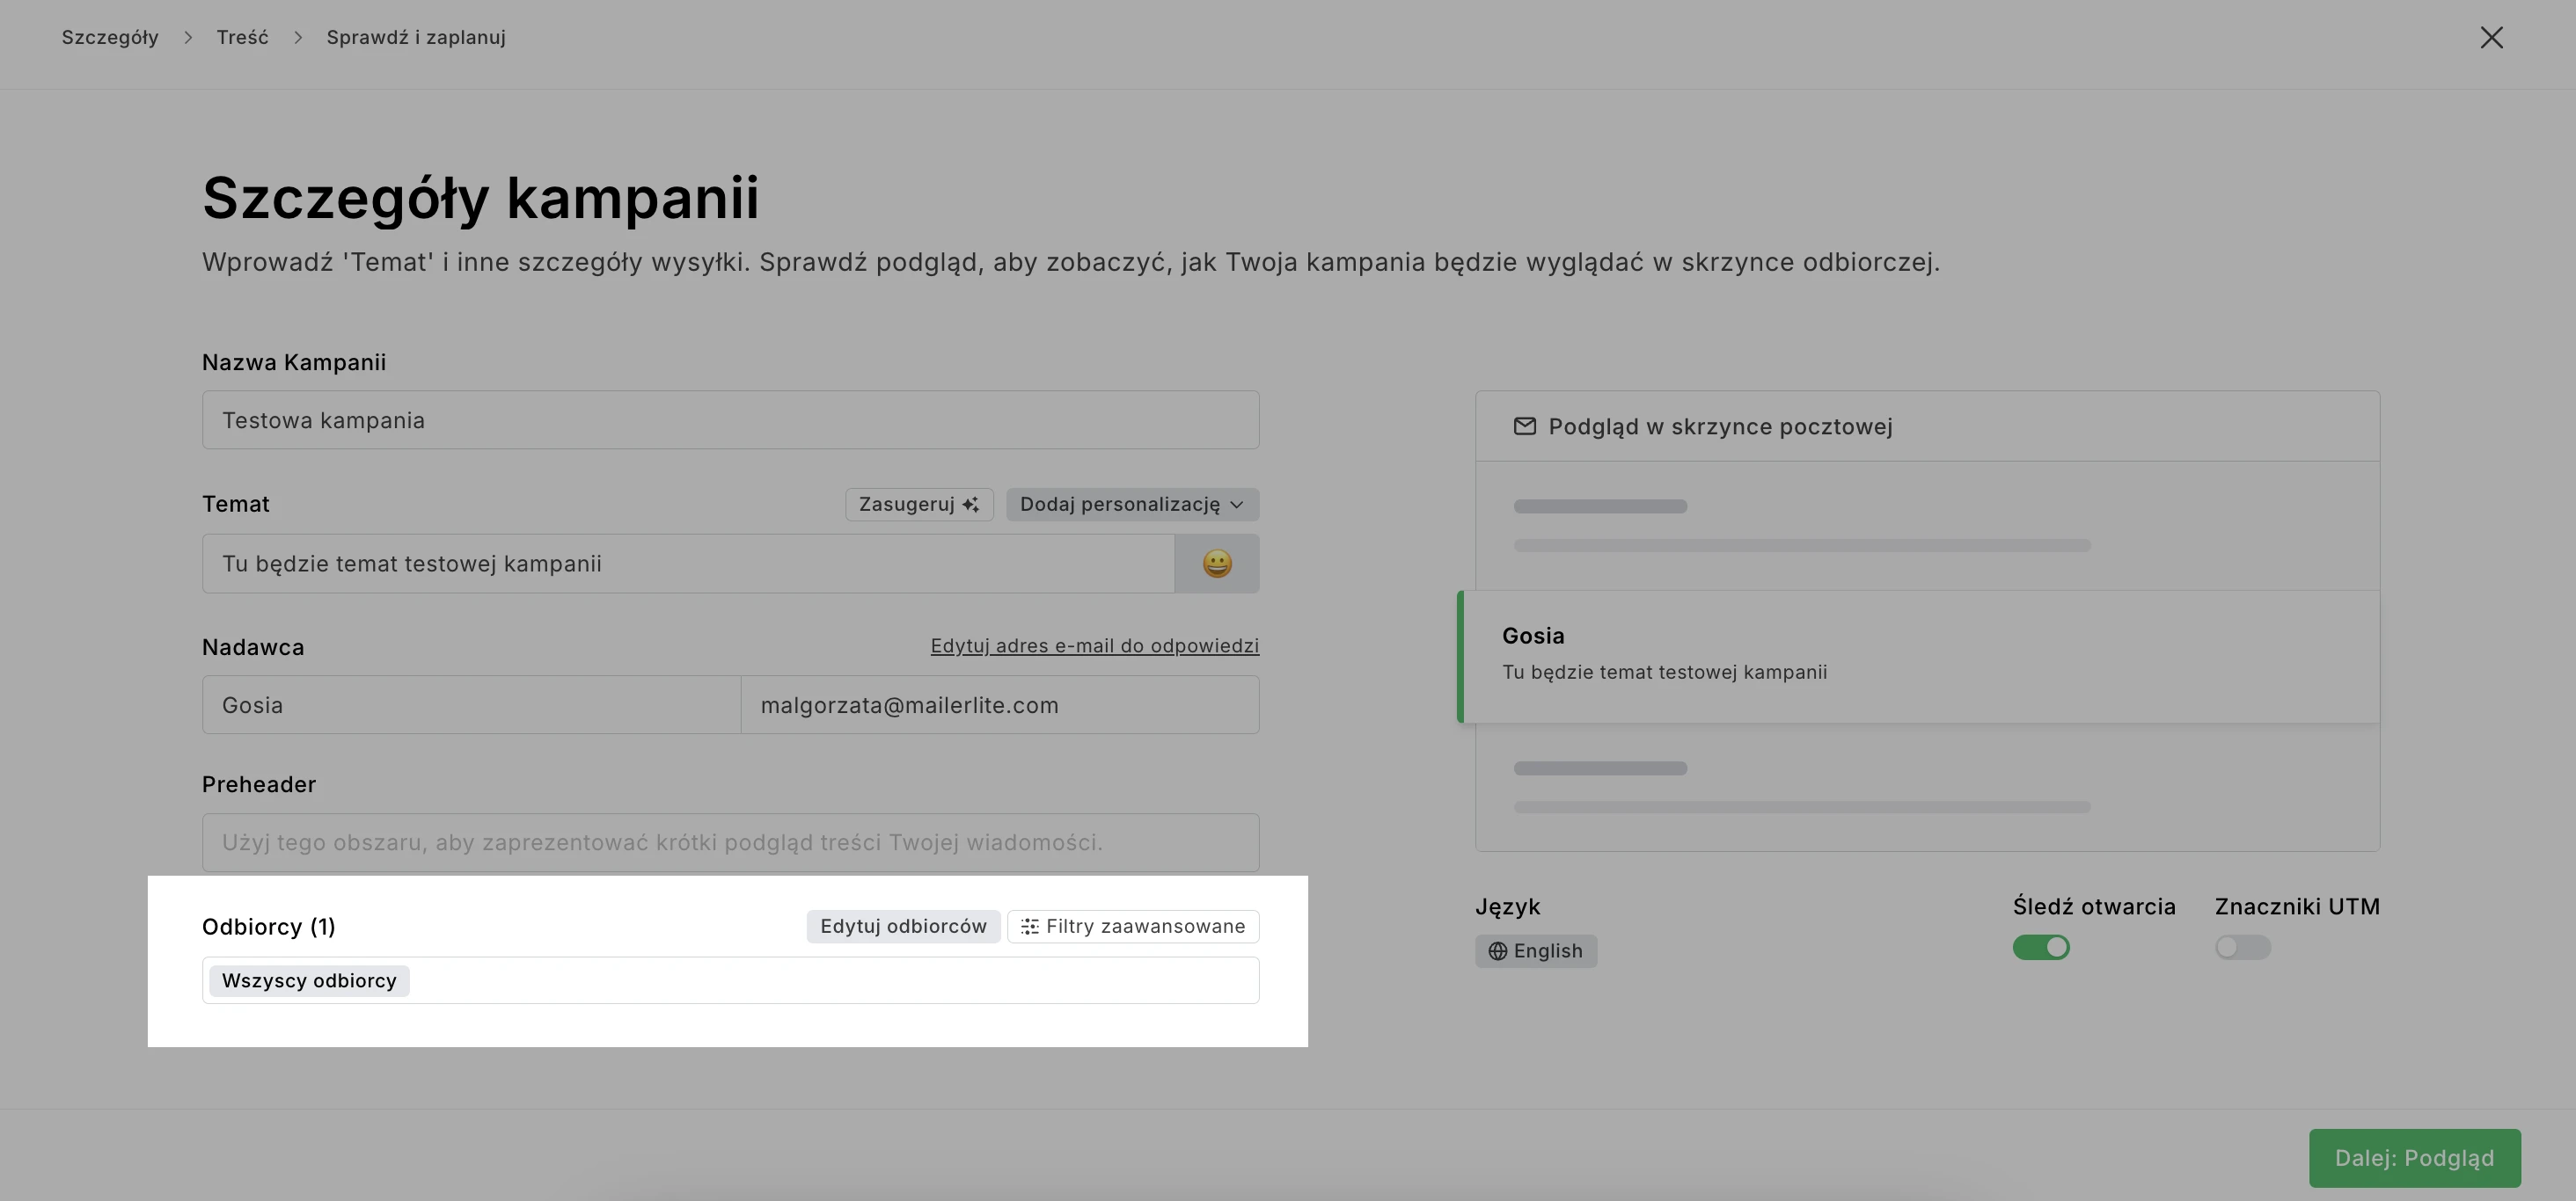Open the Sprawdź i zaplanuj step

(x=416, y=38)
